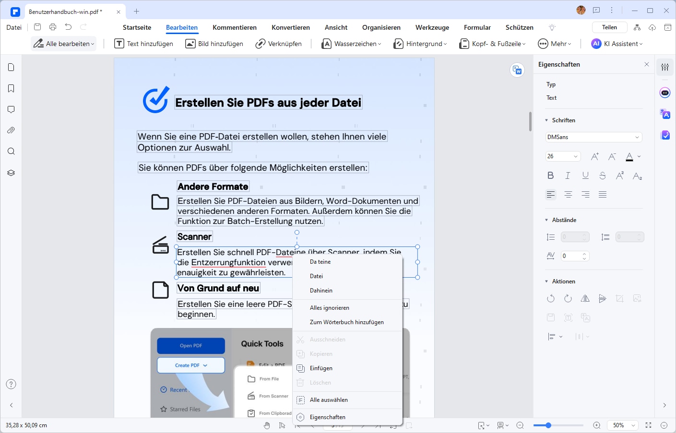The width and height of the screenshot is (676, 433).
Task: Toggle Underline formatting
Action: tap(585, 176)
